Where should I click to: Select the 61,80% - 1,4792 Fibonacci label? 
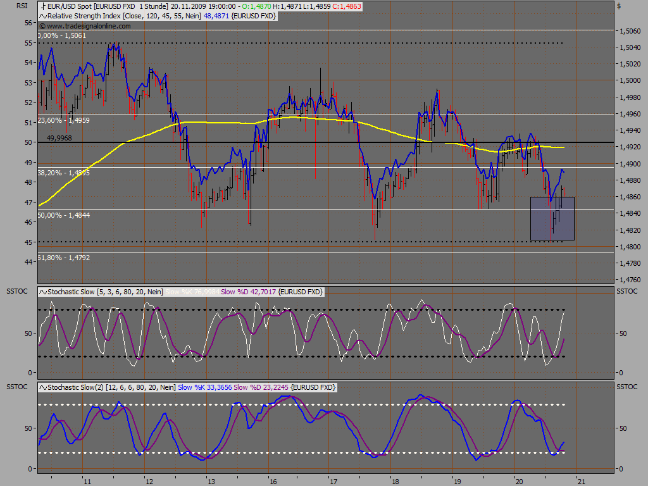[63, 258]
